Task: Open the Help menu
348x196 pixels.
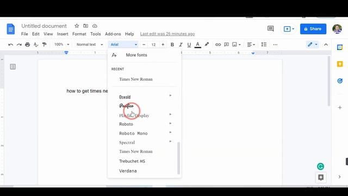Action: 129,34
